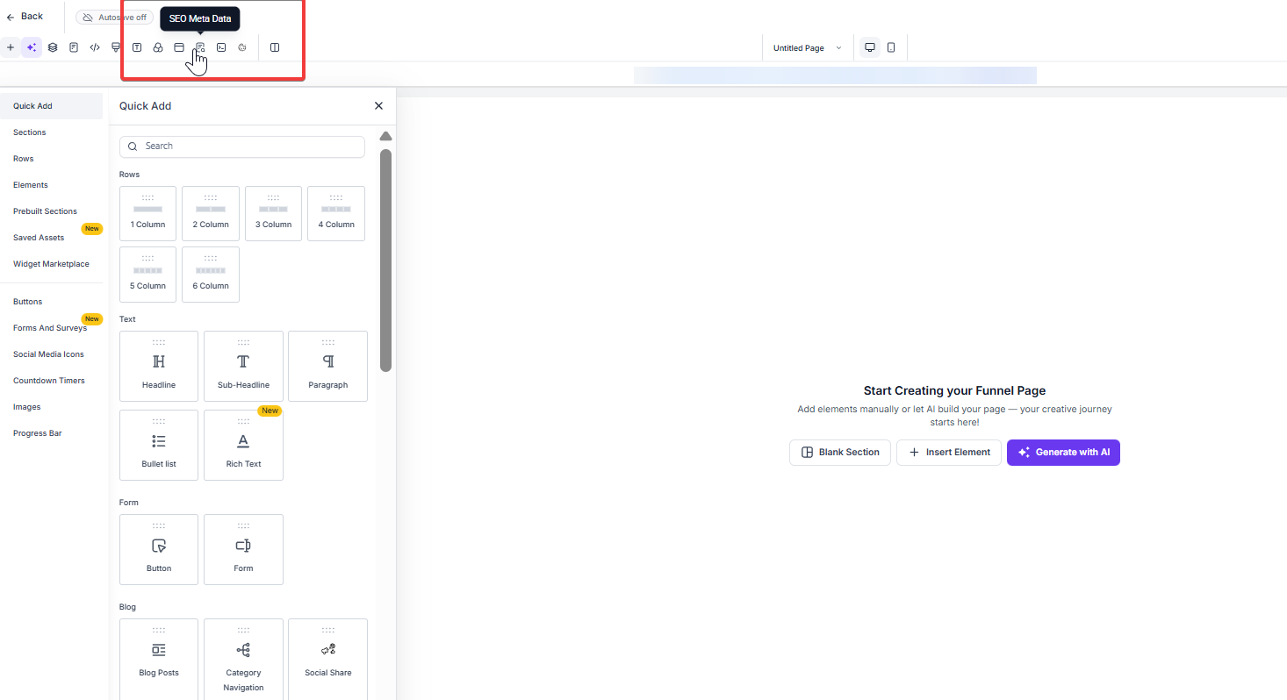Select the Sub-Headline text element
1287x700 pixels.
[243, 366]
